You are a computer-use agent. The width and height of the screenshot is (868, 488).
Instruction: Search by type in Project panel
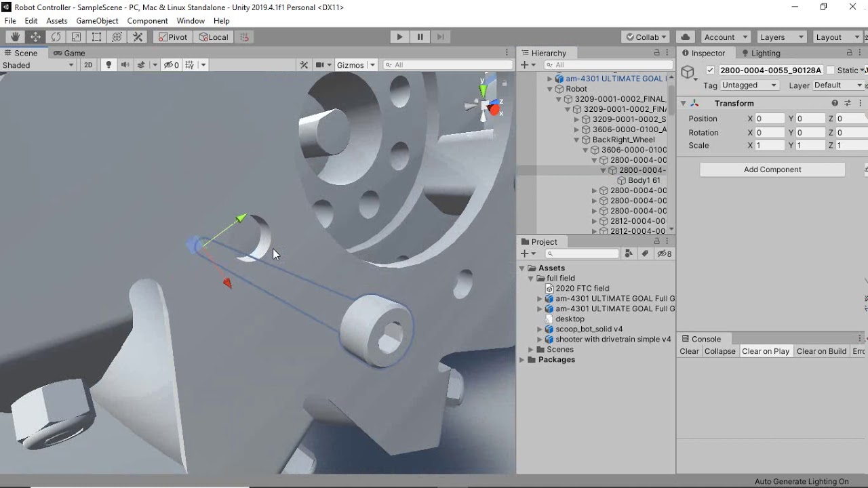[x=629, y=253]
